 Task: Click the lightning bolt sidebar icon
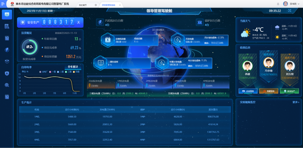tap(7, 50)
